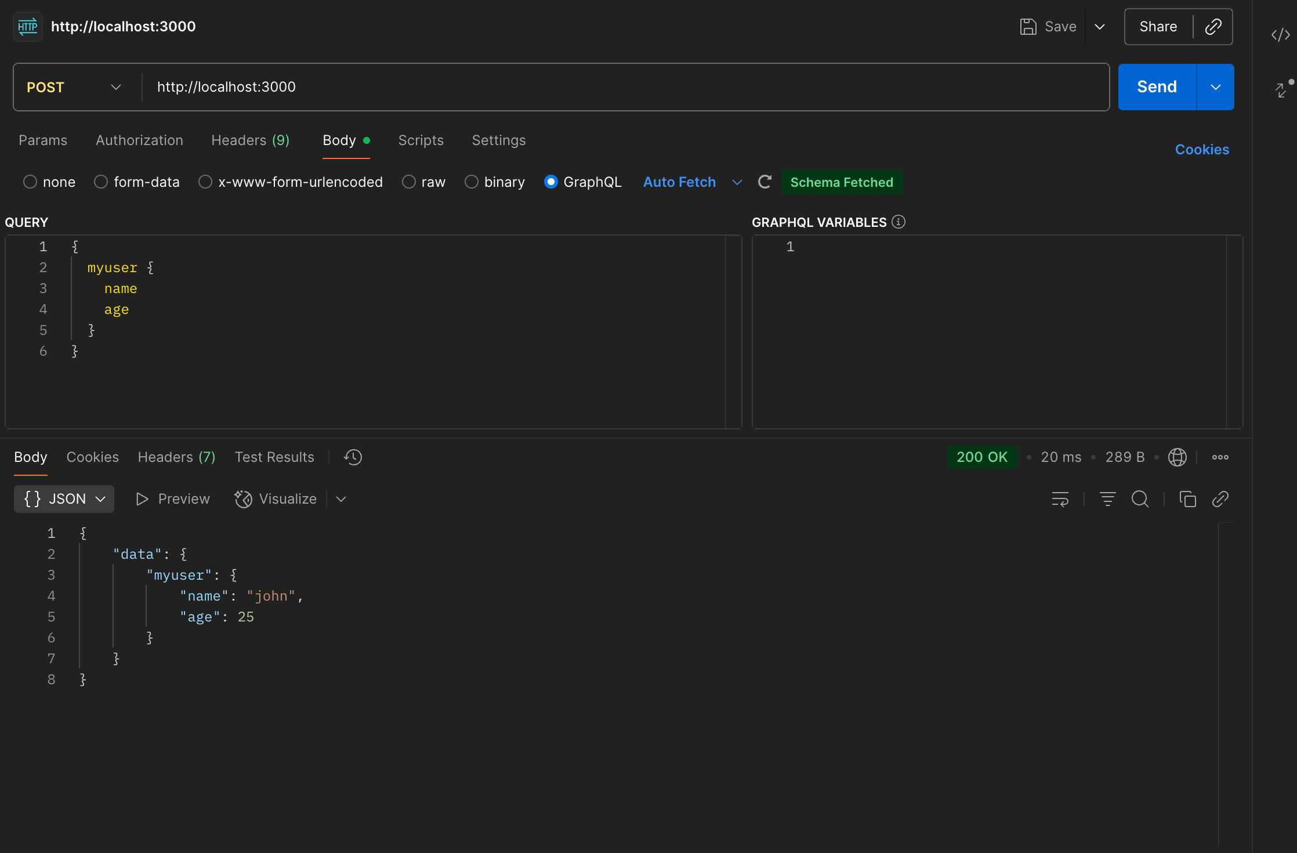
Task: Click the code snippet icon in right sidebar
Action: tap(1280, 35)
